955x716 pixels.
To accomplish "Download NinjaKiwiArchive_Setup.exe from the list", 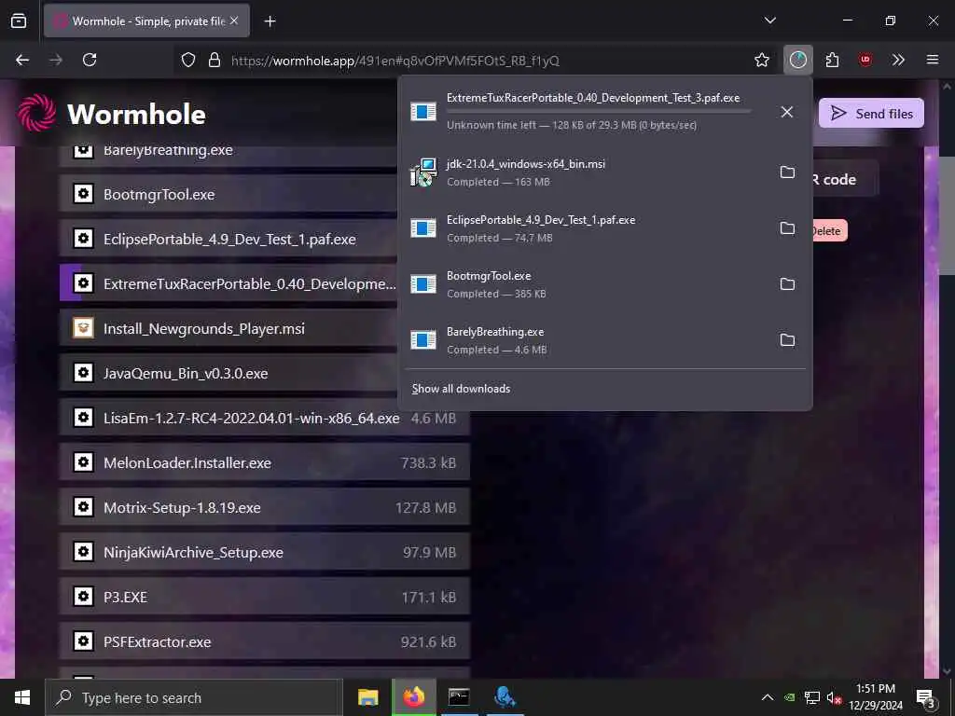I will click(265, 552).
